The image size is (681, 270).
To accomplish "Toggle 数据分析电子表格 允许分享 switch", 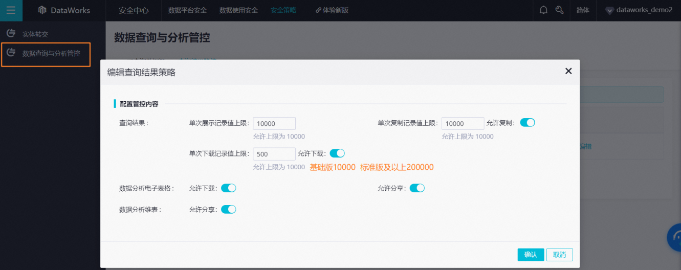I will (417, 188).
